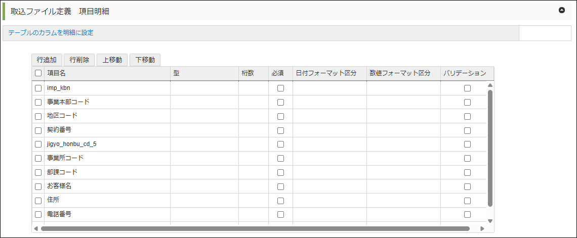Open 日付フォーマット区分 cell for 住所 row

329,200
